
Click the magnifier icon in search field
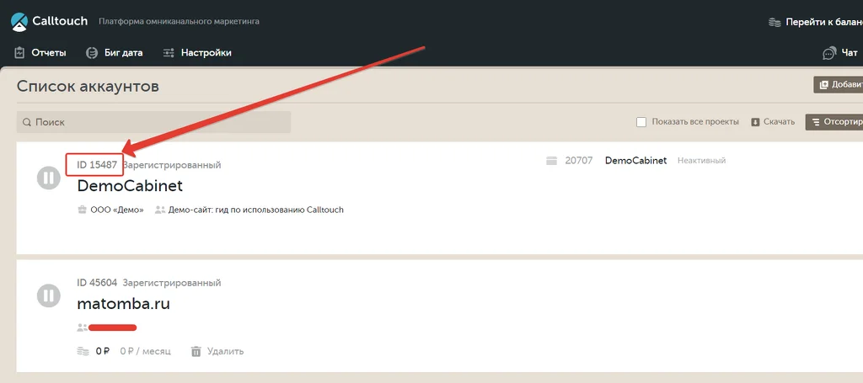pos(26,122)
